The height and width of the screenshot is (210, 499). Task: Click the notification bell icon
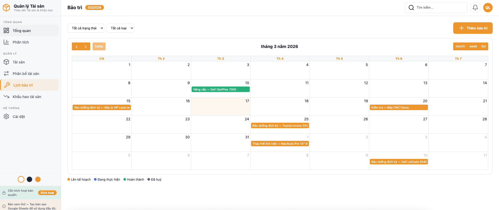tap(475, 8)
